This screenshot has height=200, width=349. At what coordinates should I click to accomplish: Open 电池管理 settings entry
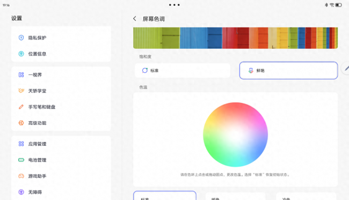coord(61,160)
